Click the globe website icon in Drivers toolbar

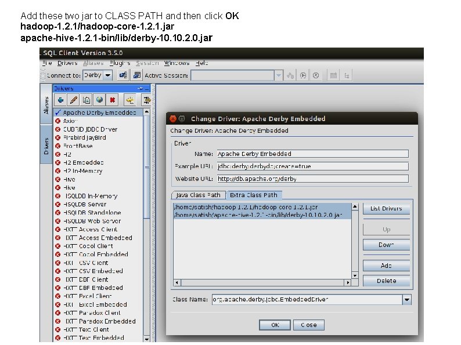[99, 100]
